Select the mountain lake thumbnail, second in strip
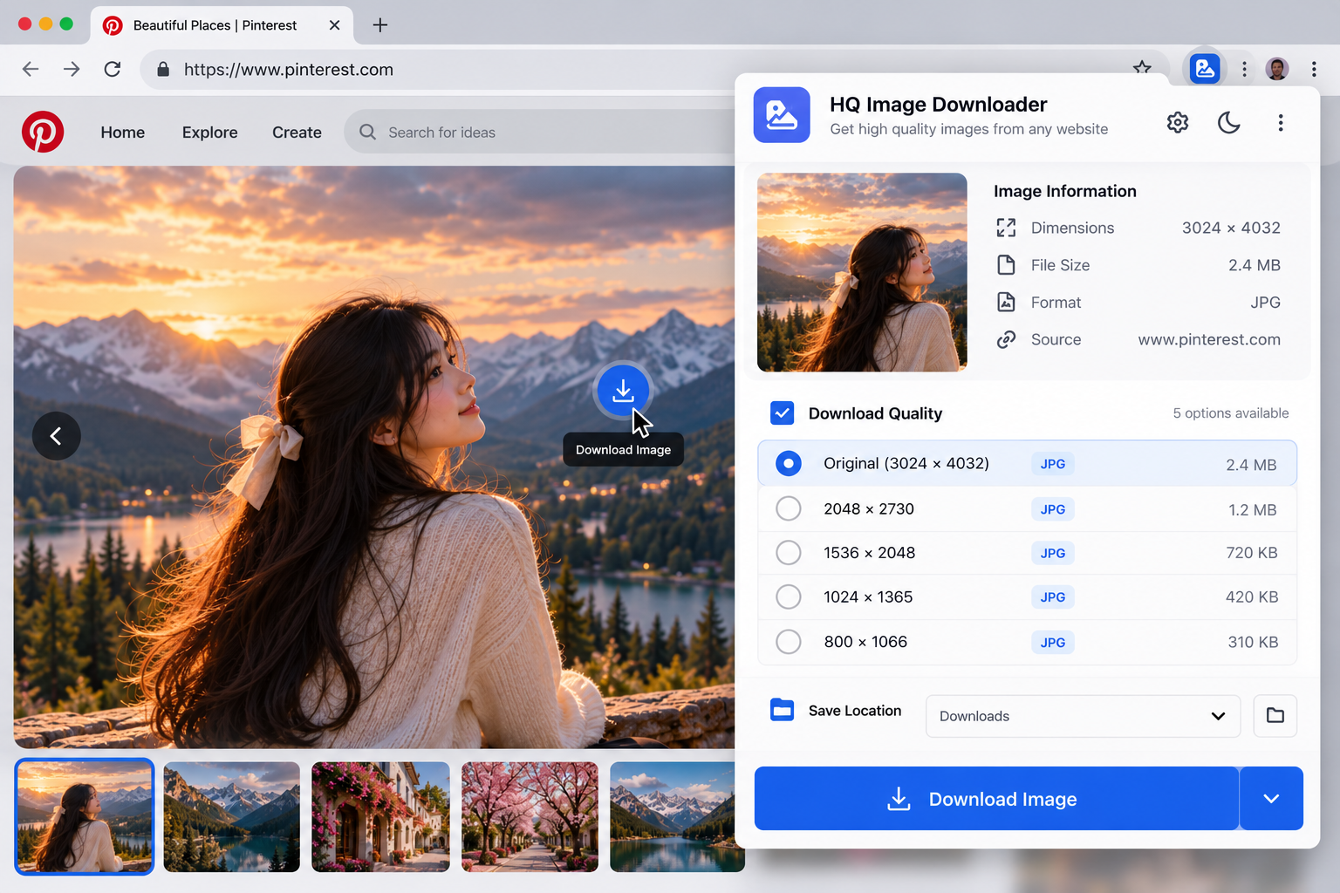This screenshot has width=1340, height=893. pyautogui.click(x=232, y=817)
